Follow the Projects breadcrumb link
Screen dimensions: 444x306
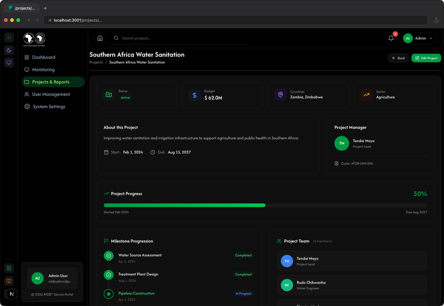[96, 62]
